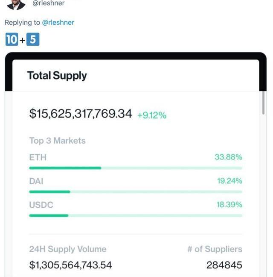Viewport: 273px width, 277px height.
Task: Click the profile avatar photo
Action: click(x=16, y=4)
